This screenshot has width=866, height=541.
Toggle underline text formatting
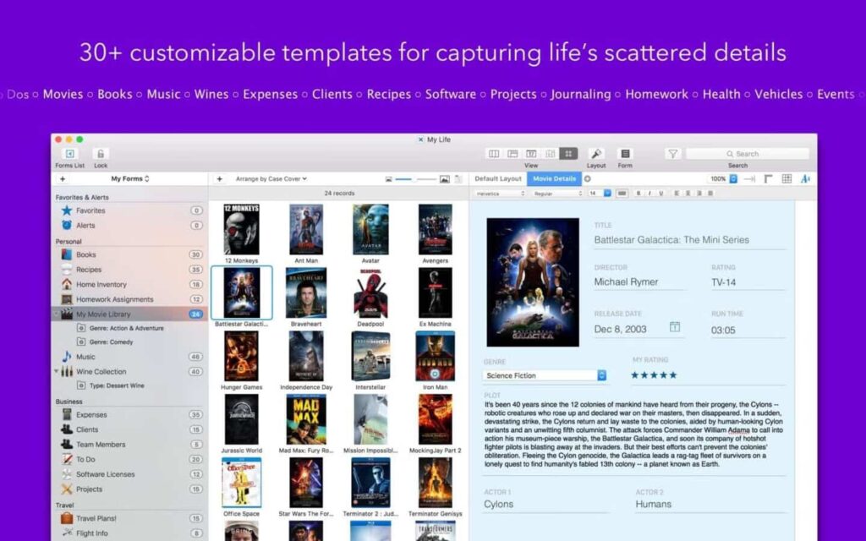click(x=661, y=193)
